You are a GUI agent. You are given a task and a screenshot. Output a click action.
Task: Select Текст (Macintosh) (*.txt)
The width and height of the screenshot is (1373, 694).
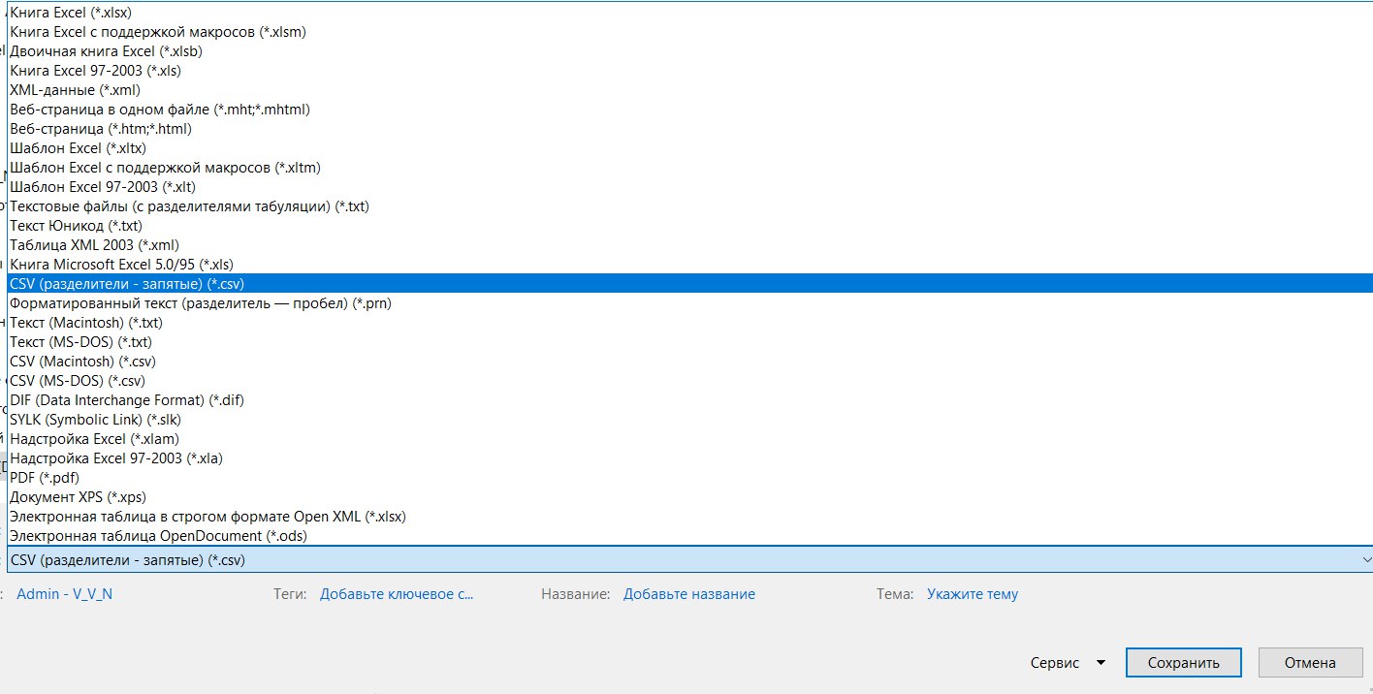tap(689, 323)
